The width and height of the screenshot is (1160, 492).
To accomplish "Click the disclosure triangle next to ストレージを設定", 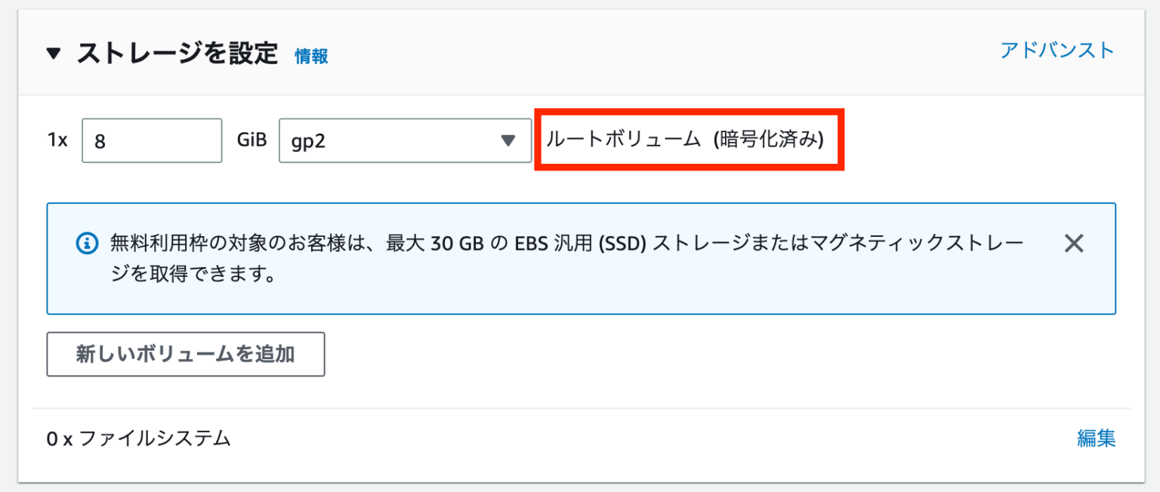I will pos(54,53).
